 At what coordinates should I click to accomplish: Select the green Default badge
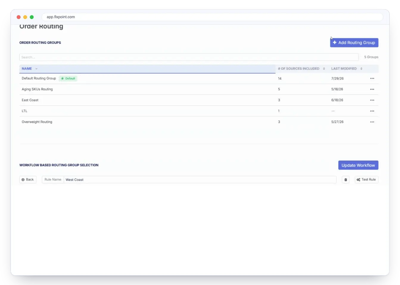coord(68,78)
